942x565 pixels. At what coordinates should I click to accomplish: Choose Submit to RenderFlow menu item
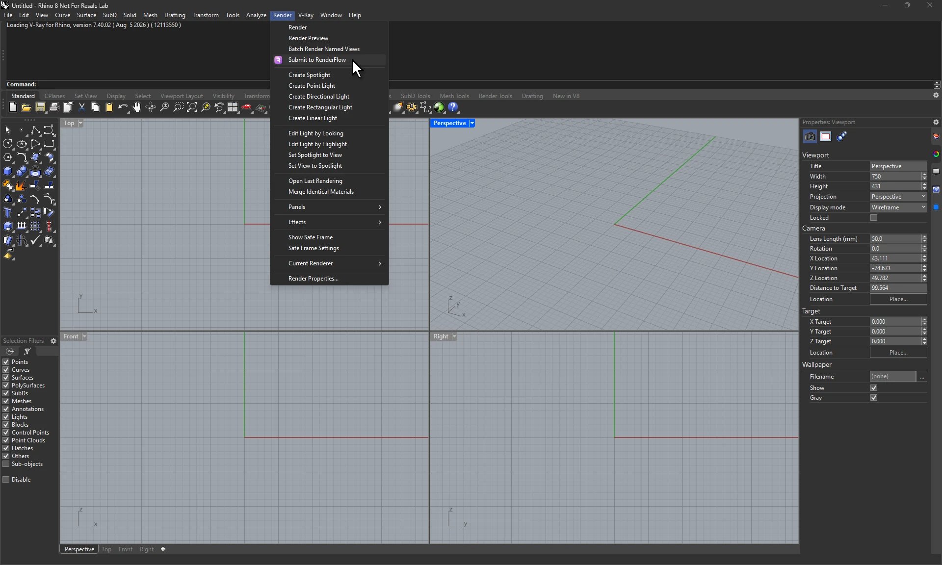(x=329, y=60)
